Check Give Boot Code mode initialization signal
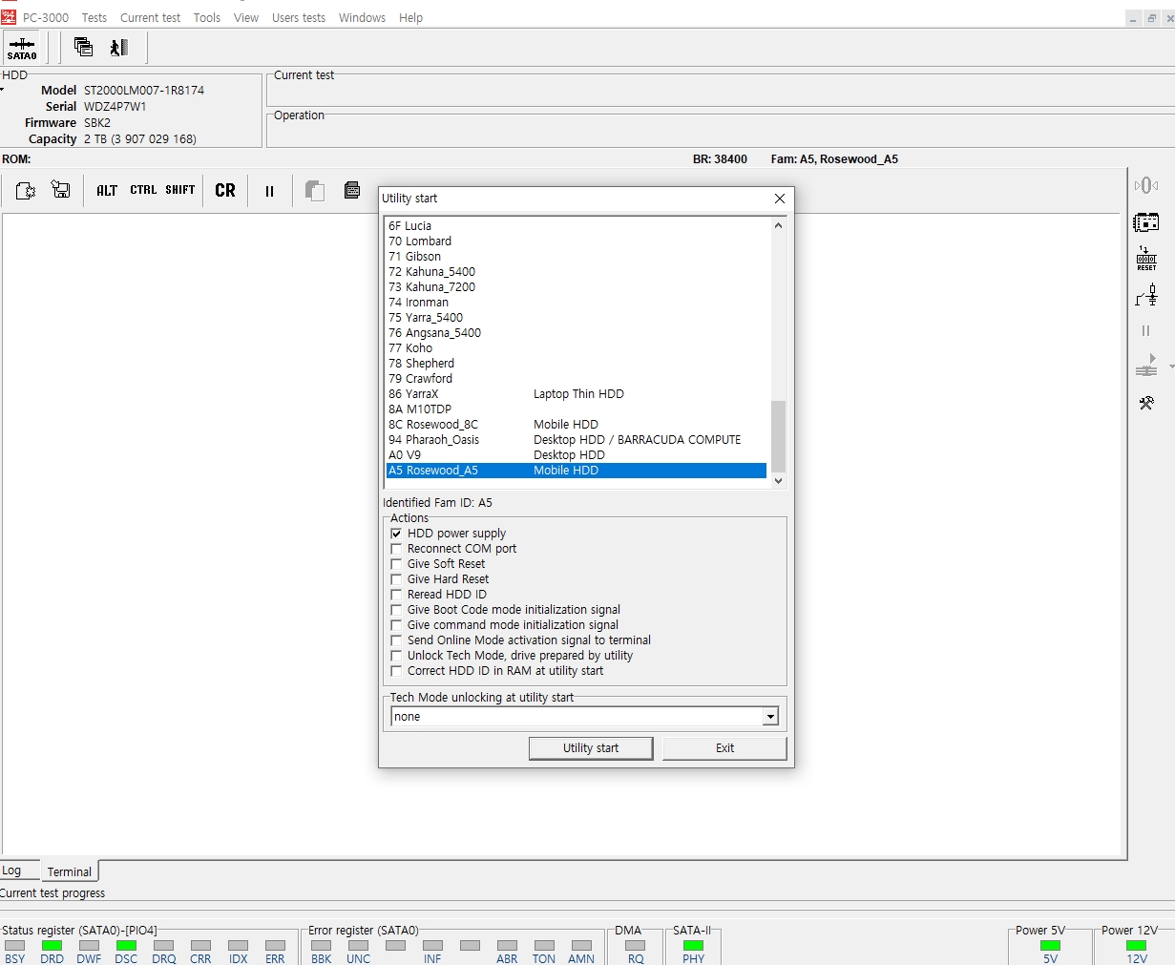The width and height of the screenshot is (1175, 965). [396, 610]
